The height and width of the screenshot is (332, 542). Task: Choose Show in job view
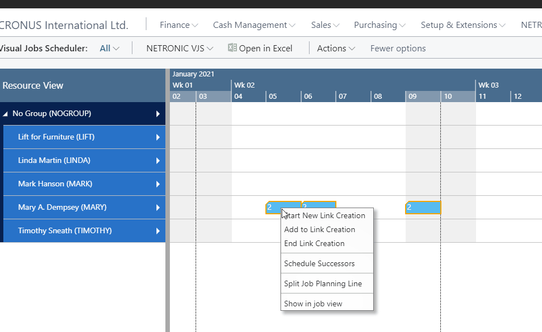pyautogui.click(x=313, y=302)
